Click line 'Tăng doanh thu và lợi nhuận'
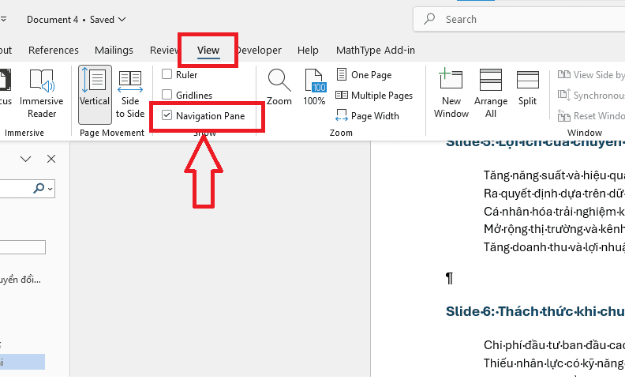Screen dimensions: 625x391 pos(554,247)
